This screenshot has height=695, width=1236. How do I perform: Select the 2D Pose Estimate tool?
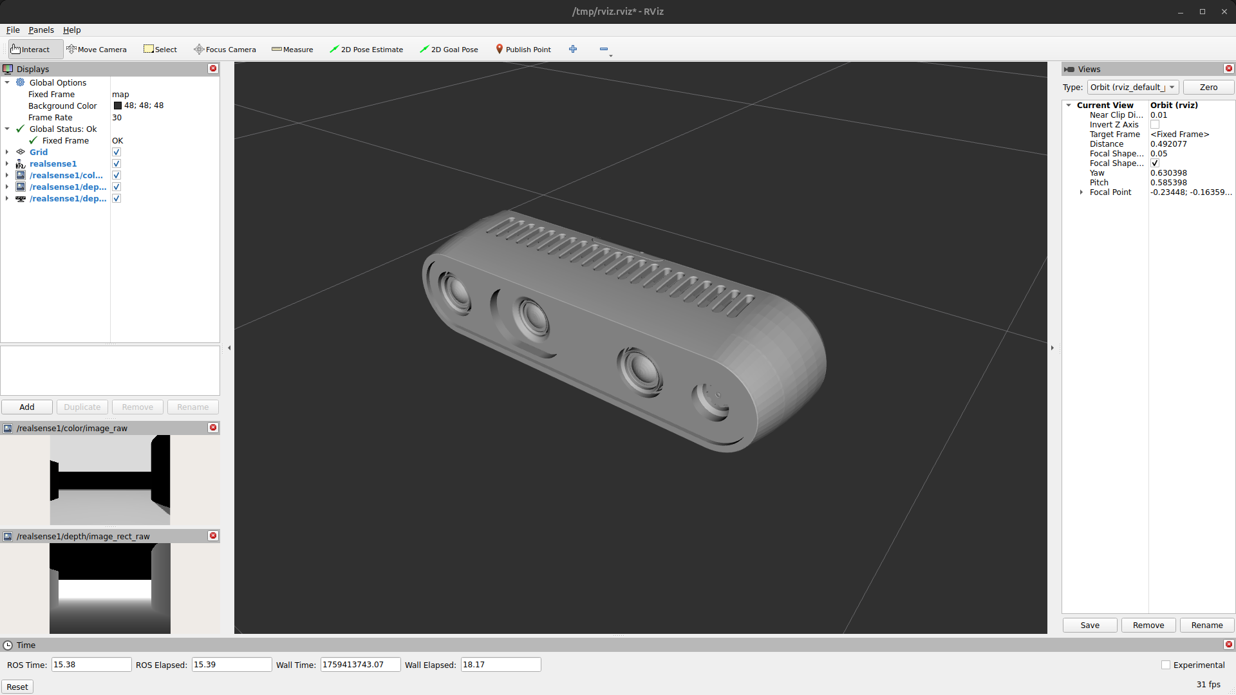366,50
